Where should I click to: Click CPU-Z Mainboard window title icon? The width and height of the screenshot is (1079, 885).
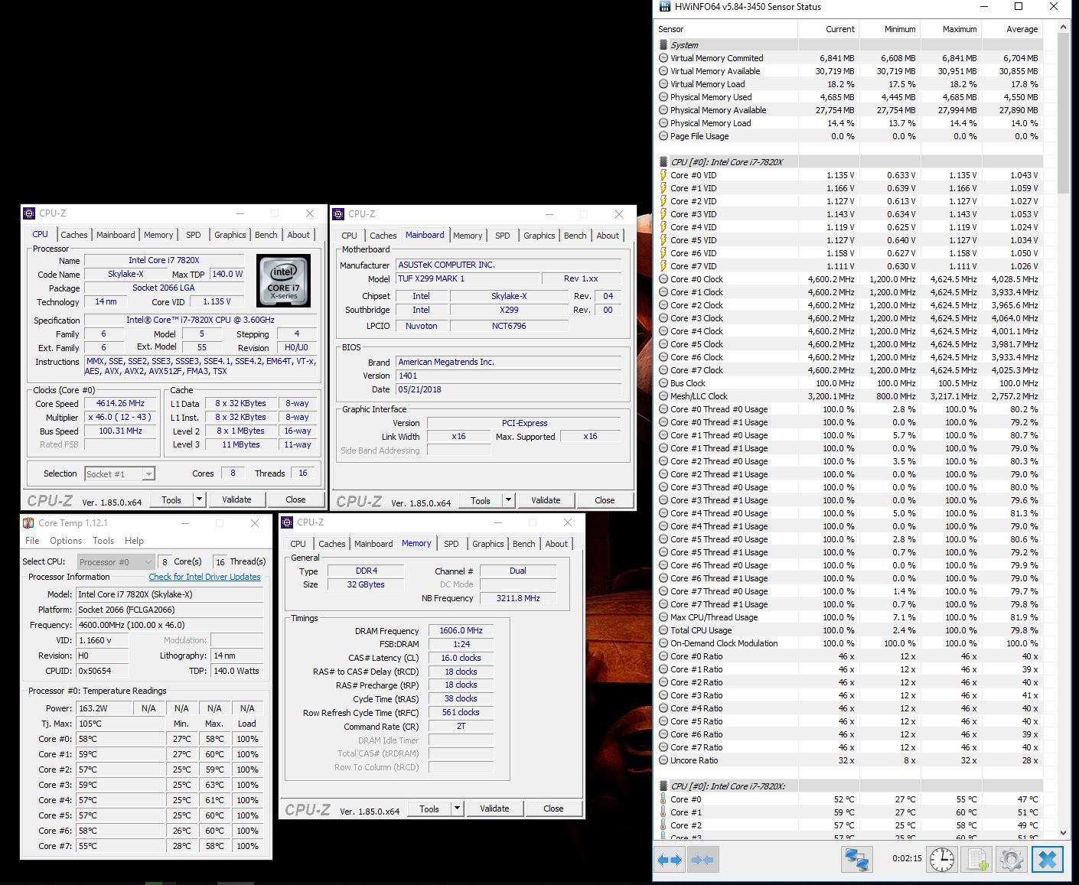pos(337,214)
